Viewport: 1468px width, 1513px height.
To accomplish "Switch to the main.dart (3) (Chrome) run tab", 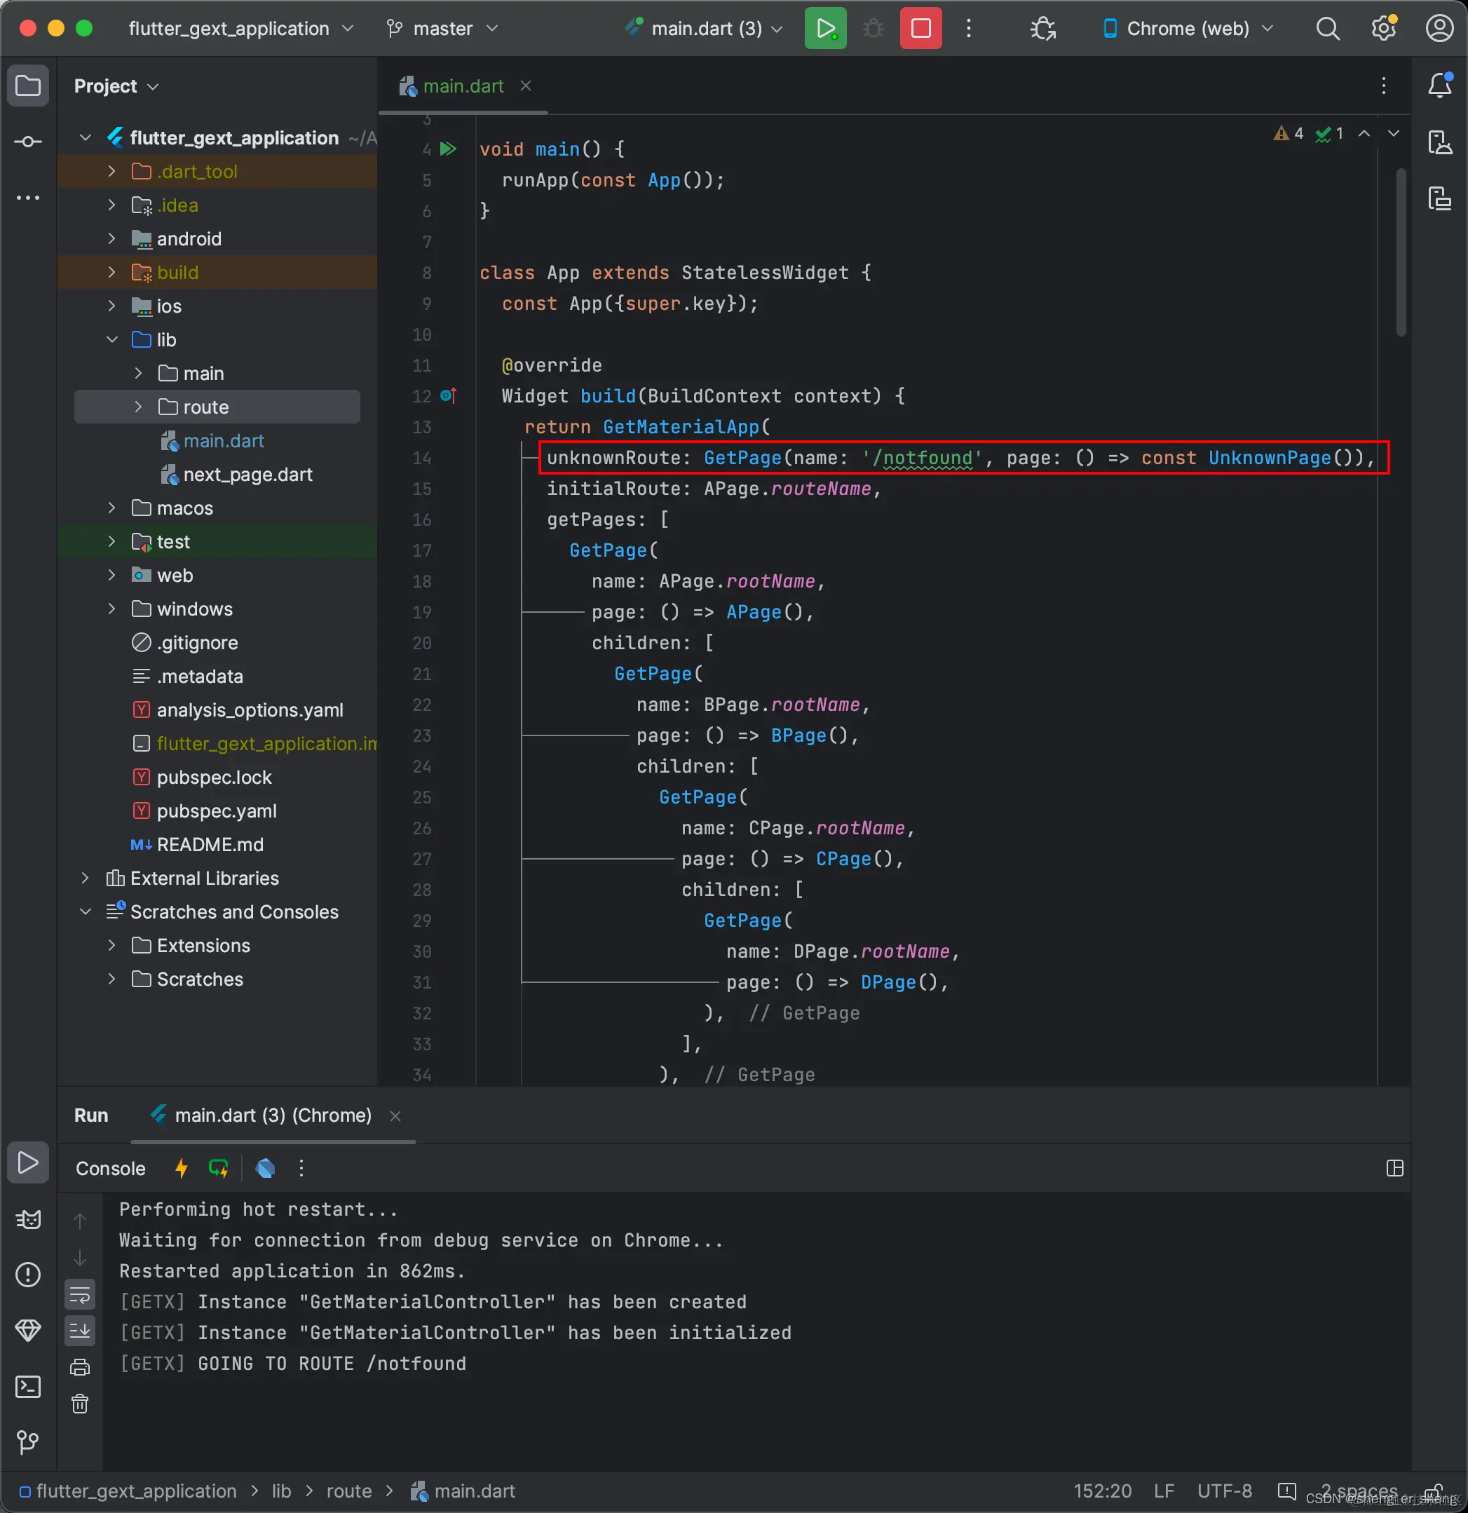I will pos(273,1115).
